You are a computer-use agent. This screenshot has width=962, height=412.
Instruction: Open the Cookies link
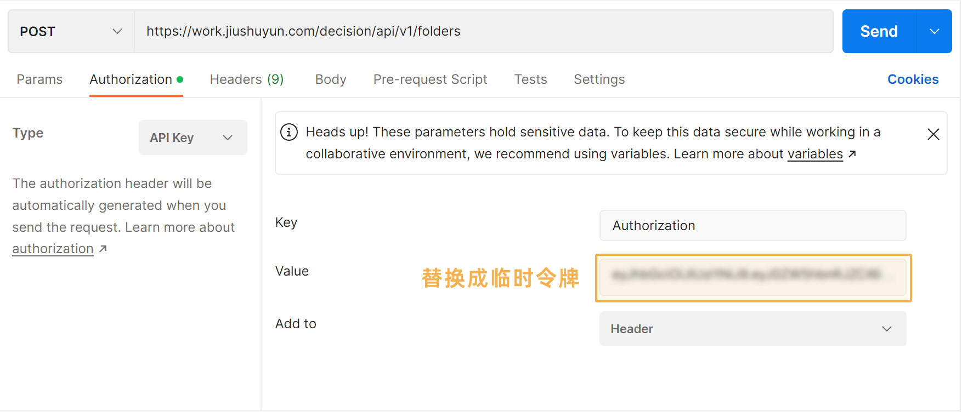[913, 79]
